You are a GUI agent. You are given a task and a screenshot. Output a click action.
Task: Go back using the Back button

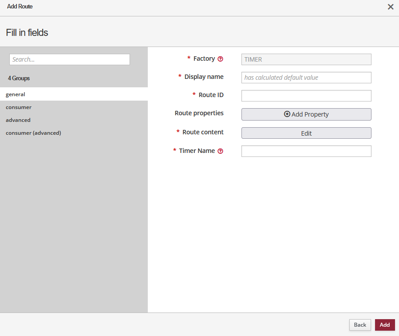[360, 325]
